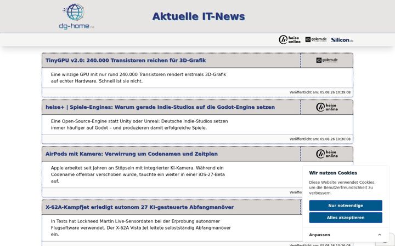Click AirPods summary text 'Apple arbeitet seit Jahren'
This screenshot has width=395, height=246.
point(138,174)
